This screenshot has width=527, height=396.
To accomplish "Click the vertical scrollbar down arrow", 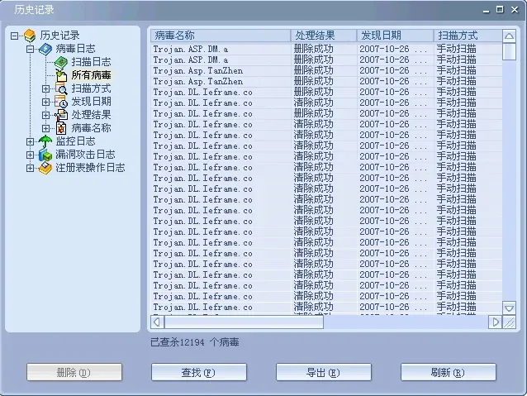I will click(509, 308).
